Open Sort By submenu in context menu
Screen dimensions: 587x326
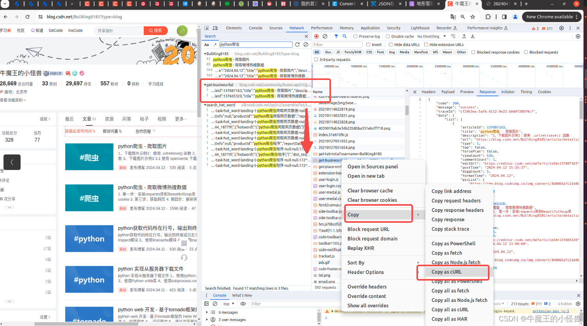tap(383, 263)
